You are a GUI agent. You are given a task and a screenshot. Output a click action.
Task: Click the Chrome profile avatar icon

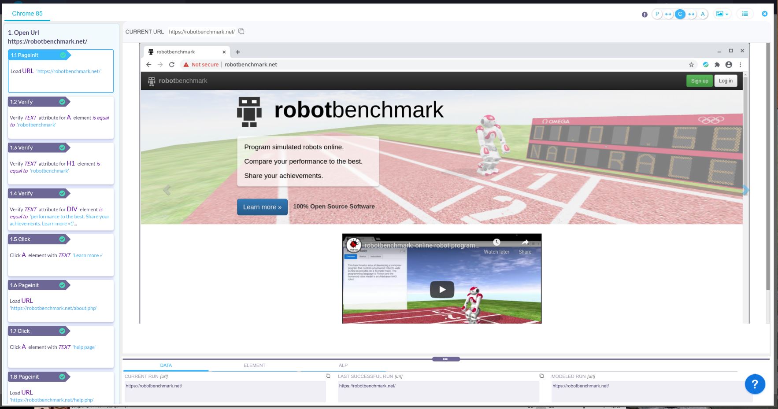coord(729,64)
